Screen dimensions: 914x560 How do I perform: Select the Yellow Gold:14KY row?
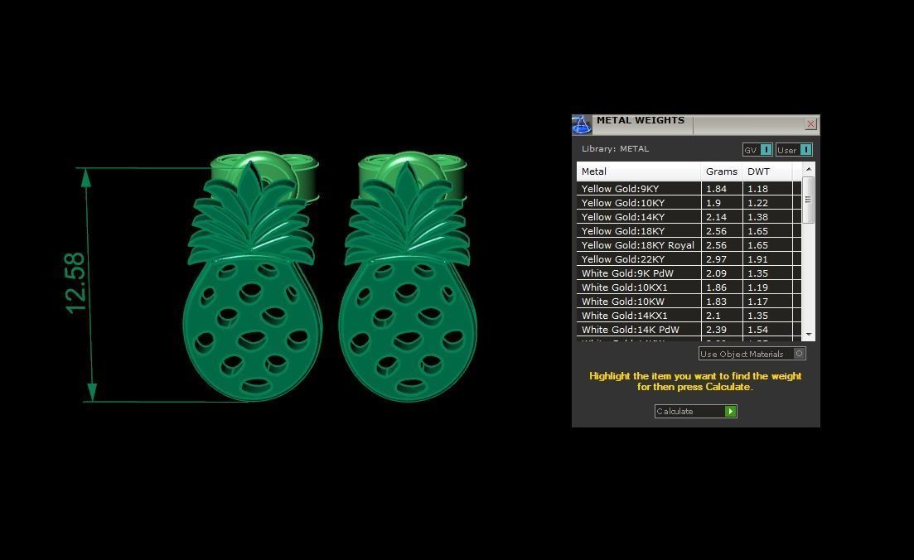pyautogui.click(x=689, y=217)
